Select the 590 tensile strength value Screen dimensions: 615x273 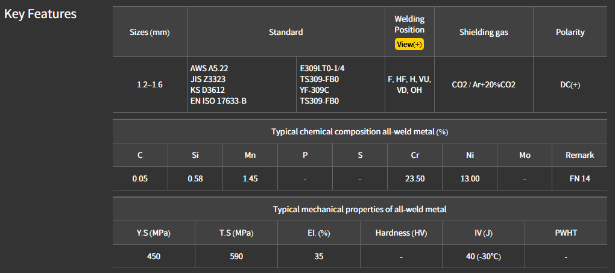pyautogui.click(x=236, y=256)
